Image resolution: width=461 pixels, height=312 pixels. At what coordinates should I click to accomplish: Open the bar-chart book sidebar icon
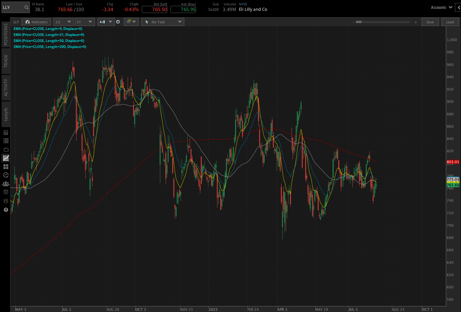(6, 132)
